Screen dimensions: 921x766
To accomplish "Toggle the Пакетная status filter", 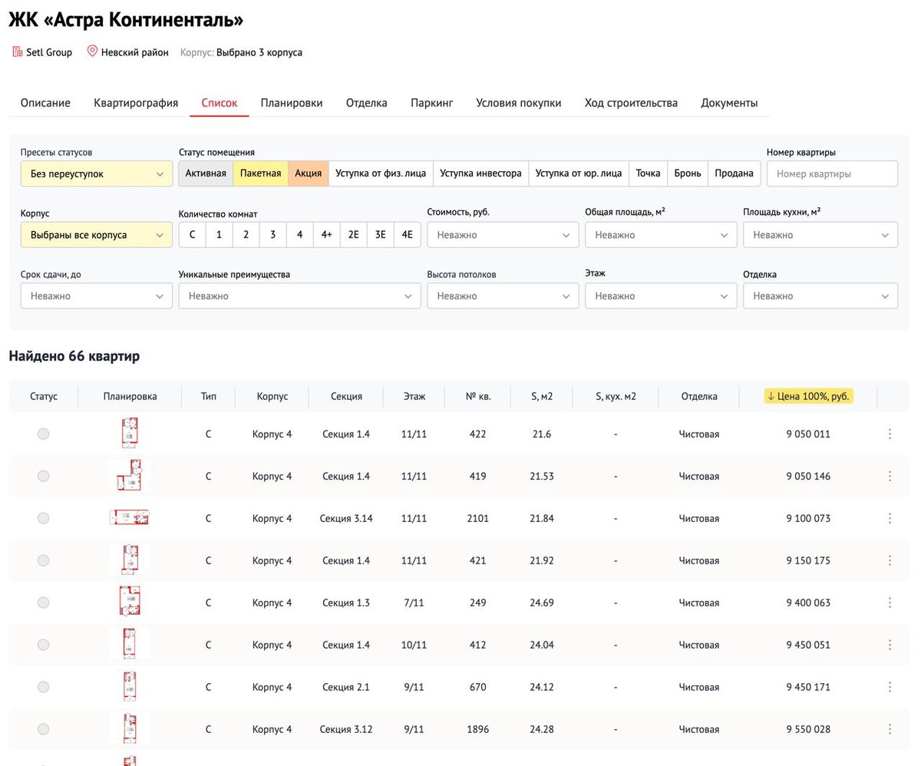I will coord(260,173).
